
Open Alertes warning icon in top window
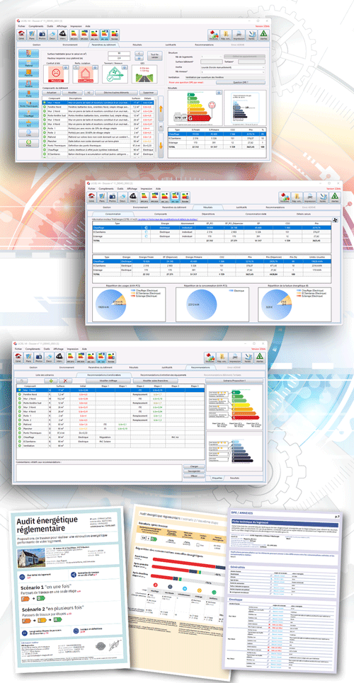click(x=264, y=35)
